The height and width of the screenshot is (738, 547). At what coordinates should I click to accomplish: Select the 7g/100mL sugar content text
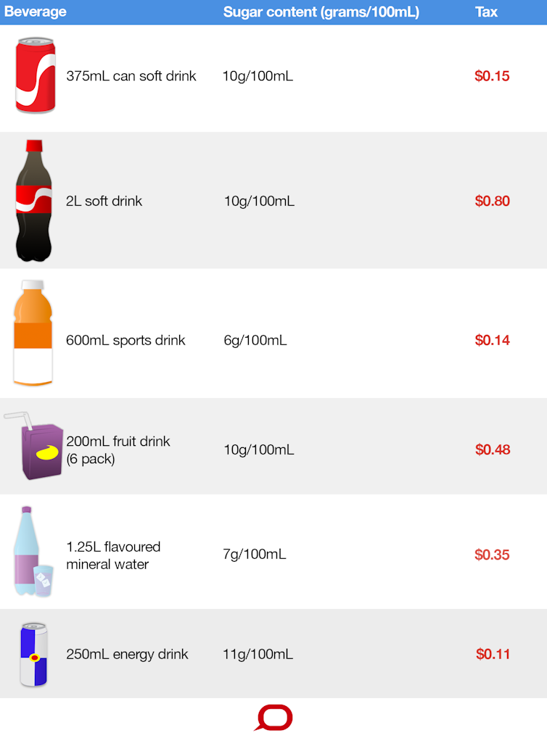tap(255, 555)
